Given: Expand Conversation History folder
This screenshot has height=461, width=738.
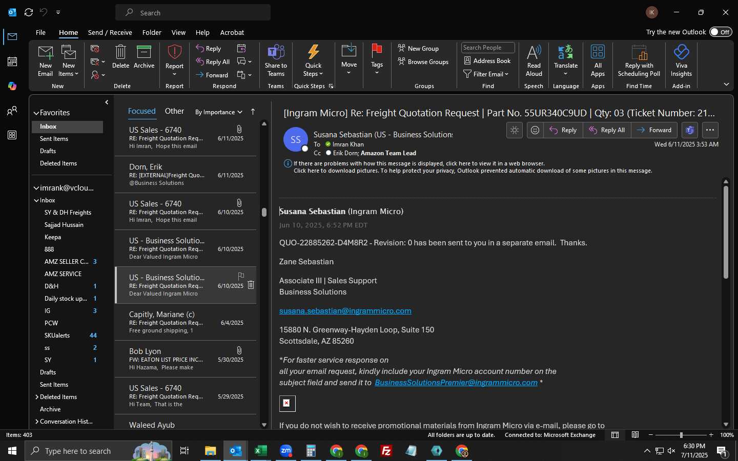Looking at the screenshot, I should tap(37, 422).
